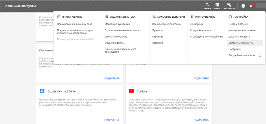This screenshot has width=266, height=124.
Task: Click the Планирование column header
Action: (72, 17)
